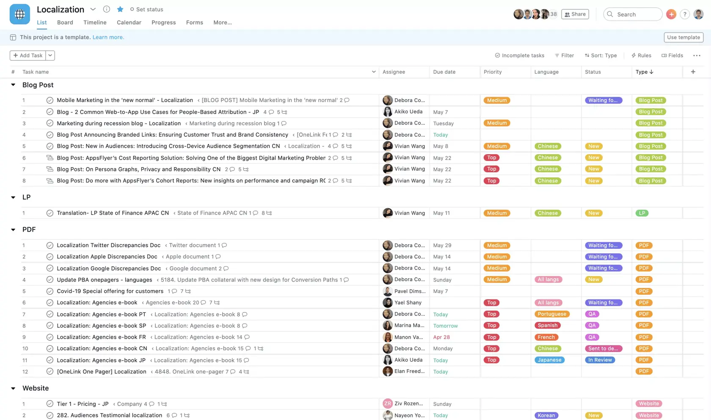Click the ellipsis more-options icon
The image size is (711, 420).
pos(697,55)
